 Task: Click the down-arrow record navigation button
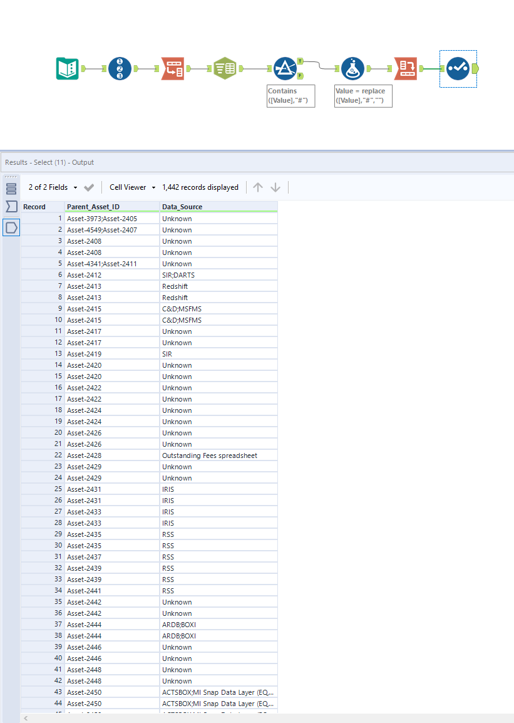[x=274, y=187]
